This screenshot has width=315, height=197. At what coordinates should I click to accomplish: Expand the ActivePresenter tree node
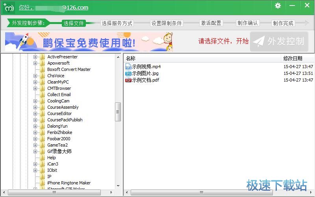[35, 57]
